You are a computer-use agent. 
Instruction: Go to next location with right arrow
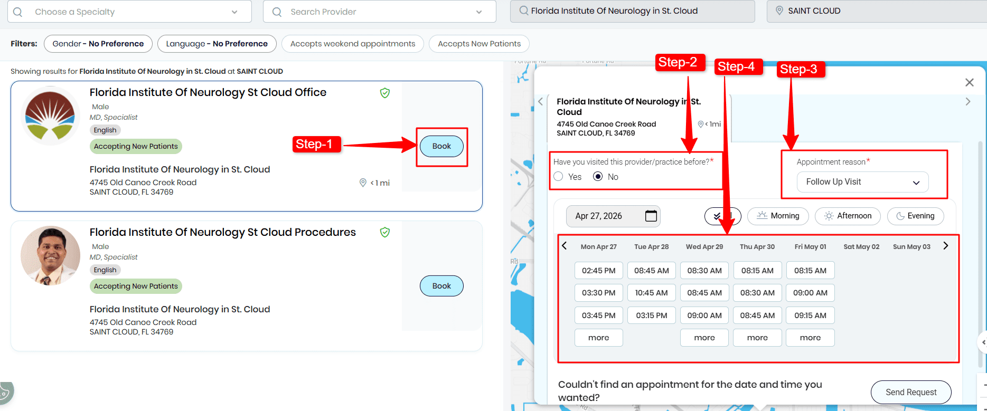pyautogui.click(x=968, y=102)
